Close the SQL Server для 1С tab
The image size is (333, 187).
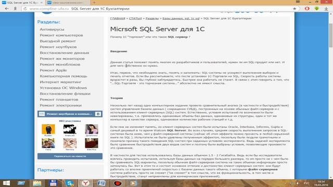pos(42,3)
